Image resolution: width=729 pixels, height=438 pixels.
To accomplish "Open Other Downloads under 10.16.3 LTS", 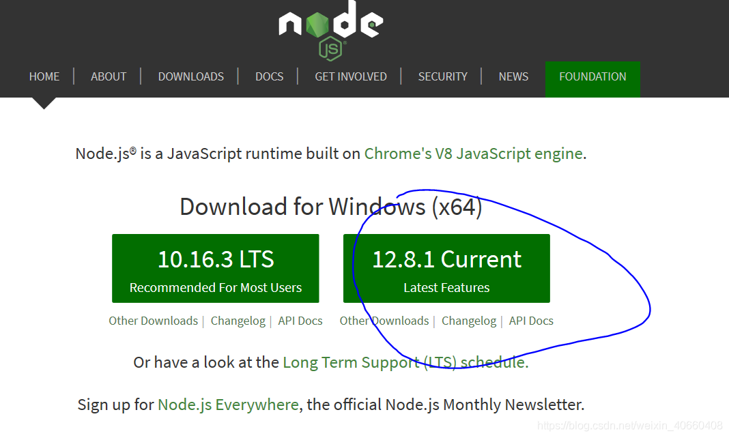I will (x=154, y=321).
